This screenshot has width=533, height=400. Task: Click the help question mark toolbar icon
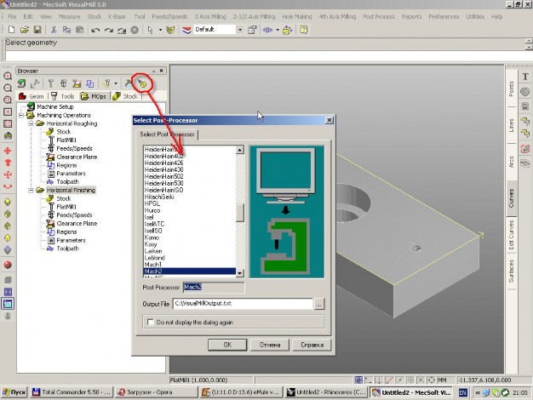(304, 30)
